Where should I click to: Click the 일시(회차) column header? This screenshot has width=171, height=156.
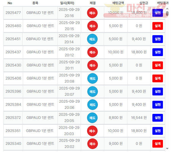click(x=67, y=3)
